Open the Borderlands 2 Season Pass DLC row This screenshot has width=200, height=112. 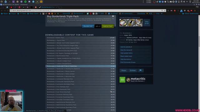(81, 38)
